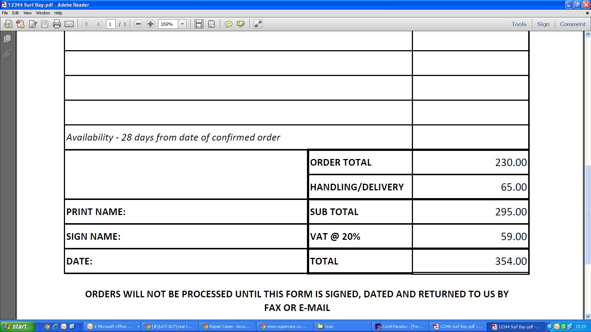Viewport: 591px width, 332px height.
Task: Switch to 12346 Surf Bay.pdf taskbar window
Action: (x=458, y=326)
